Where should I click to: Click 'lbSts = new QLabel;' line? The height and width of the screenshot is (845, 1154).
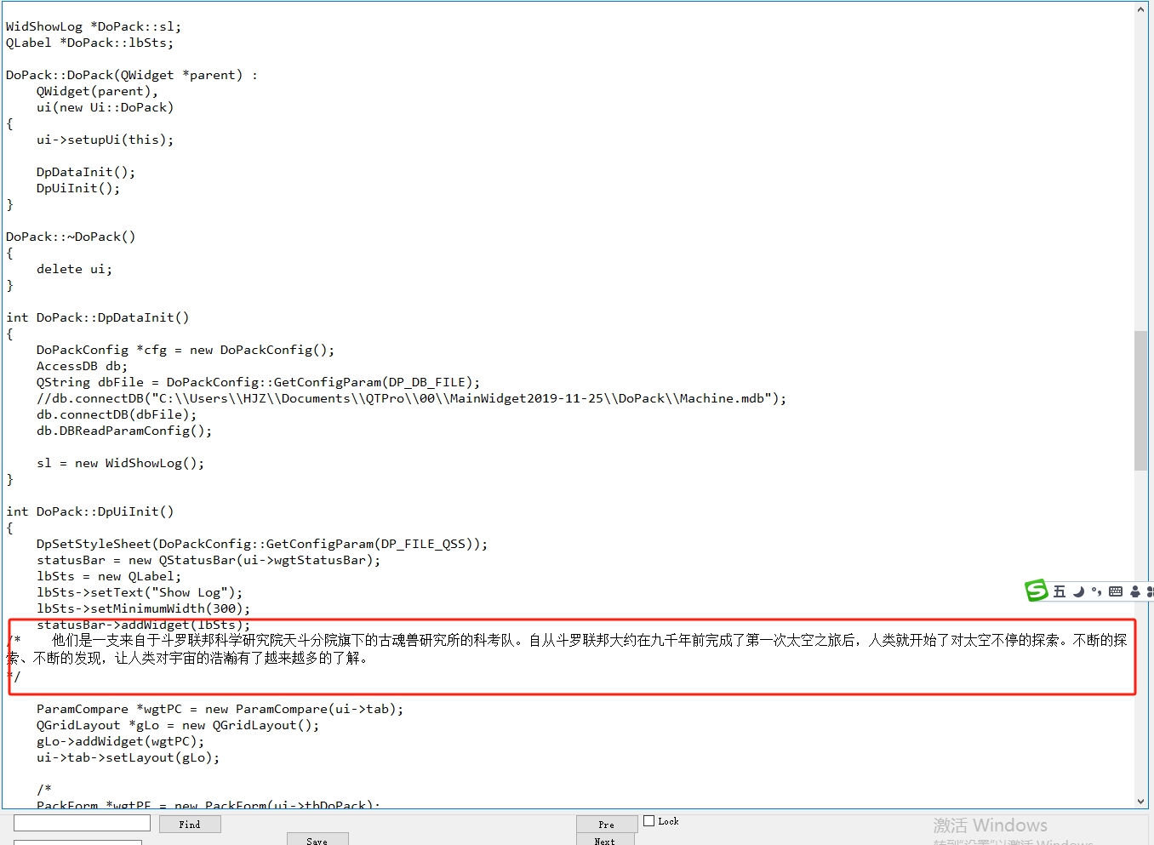[x=109, y=576]
